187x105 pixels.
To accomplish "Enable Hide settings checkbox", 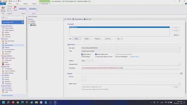I will click(82, 57).
